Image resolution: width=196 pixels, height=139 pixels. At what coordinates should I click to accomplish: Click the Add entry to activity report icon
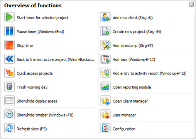[x=105, y=73]
